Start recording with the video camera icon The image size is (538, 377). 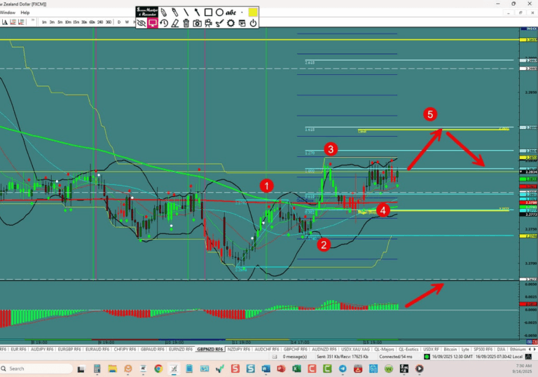(x=208, y=23)
